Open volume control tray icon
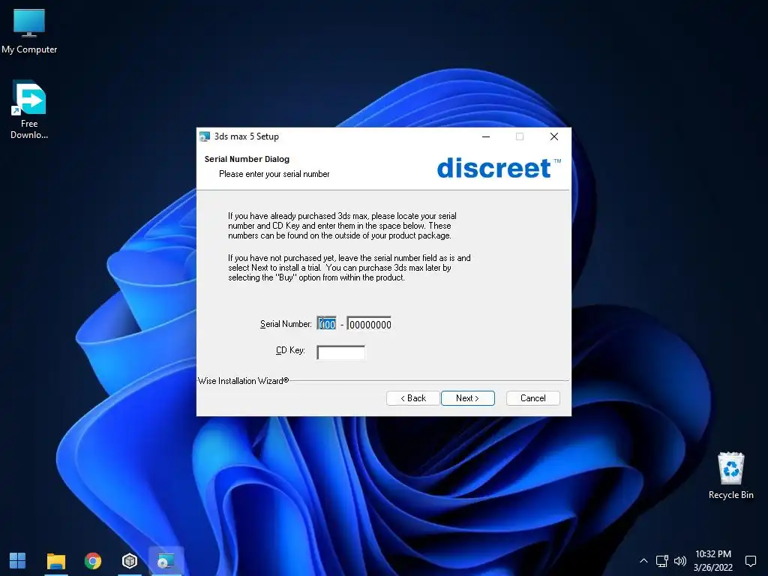Viewport: 768px width, 576px height. [679, 561]
